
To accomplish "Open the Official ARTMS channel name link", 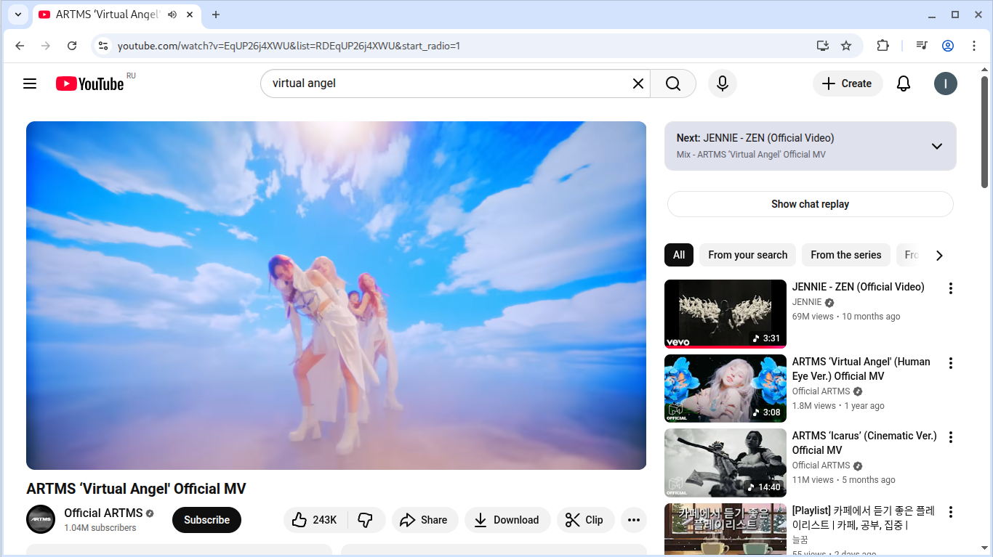I will [x=103, y=513].
